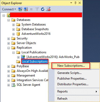This screenshot has width=100, height=102.
Task: Select Database Snapshots folder
Action: pos(35,29)
